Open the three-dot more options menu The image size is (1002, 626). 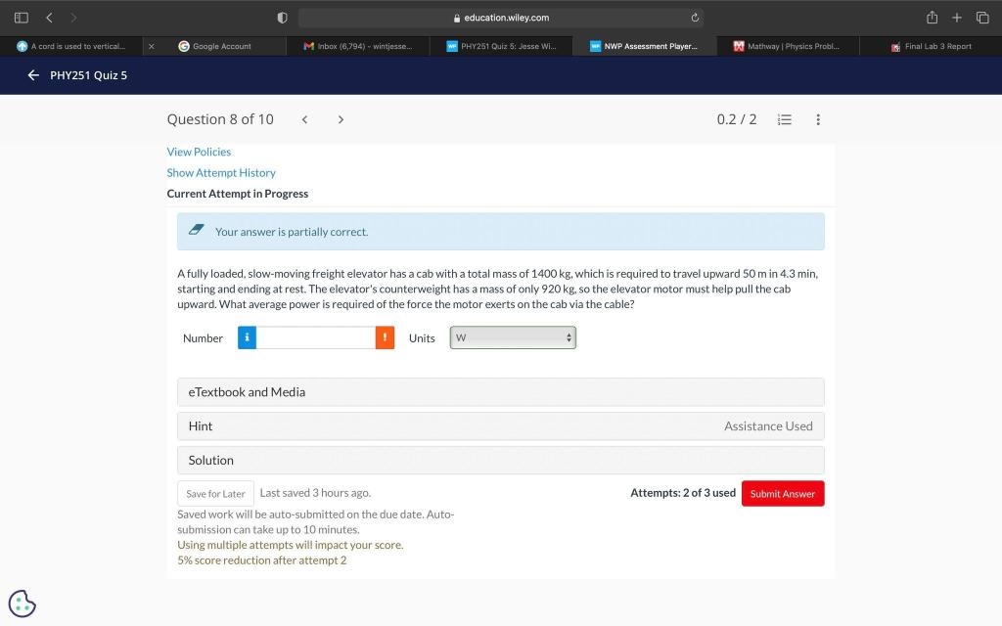tap(818, 119)
